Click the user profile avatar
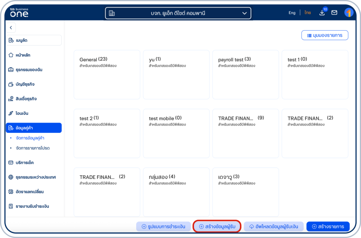Image resolution: width=361 pixels, height=238 pixels. (349, 12)
